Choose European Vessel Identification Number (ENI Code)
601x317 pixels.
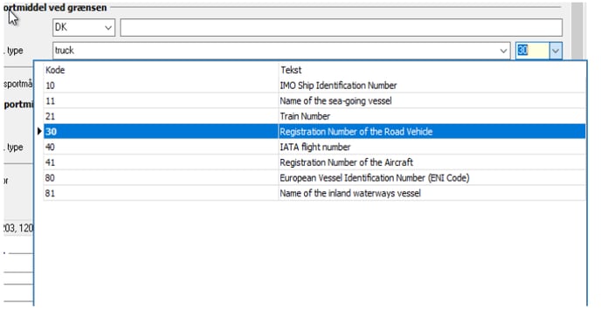tap(375, 178)
